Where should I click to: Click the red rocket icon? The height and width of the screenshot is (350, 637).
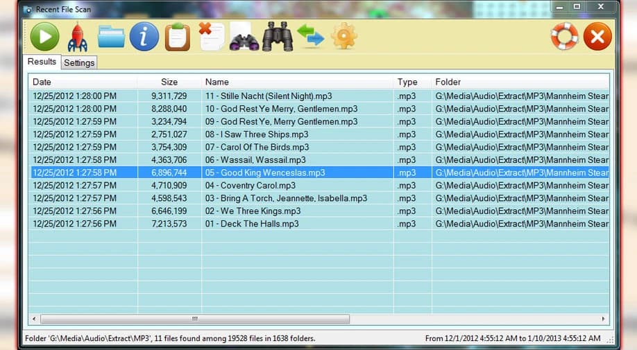77,37
